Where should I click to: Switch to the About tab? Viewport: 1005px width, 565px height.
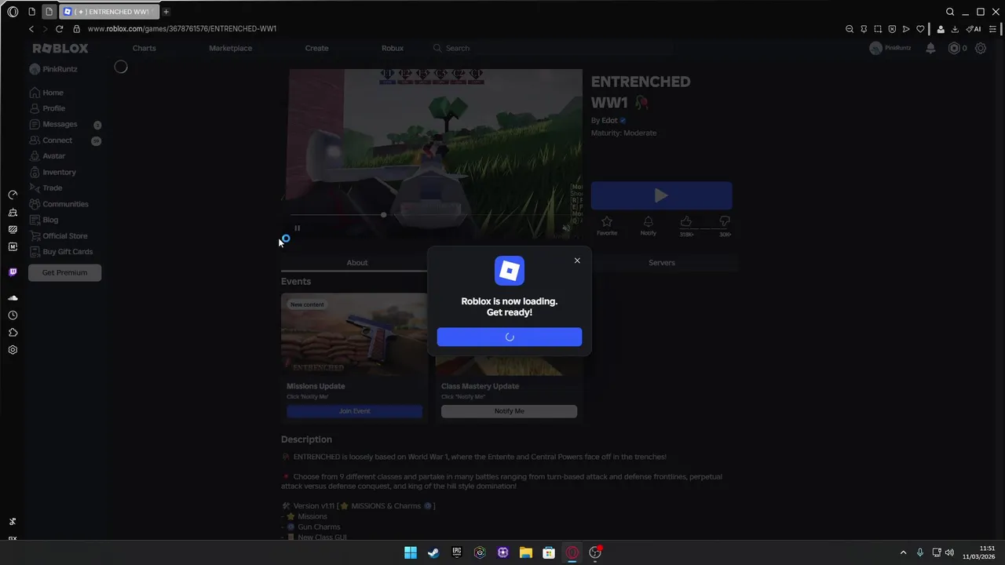click(357, 263)
